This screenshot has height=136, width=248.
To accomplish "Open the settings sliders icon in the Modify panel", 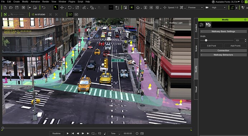I will click(x=201, y=25).
